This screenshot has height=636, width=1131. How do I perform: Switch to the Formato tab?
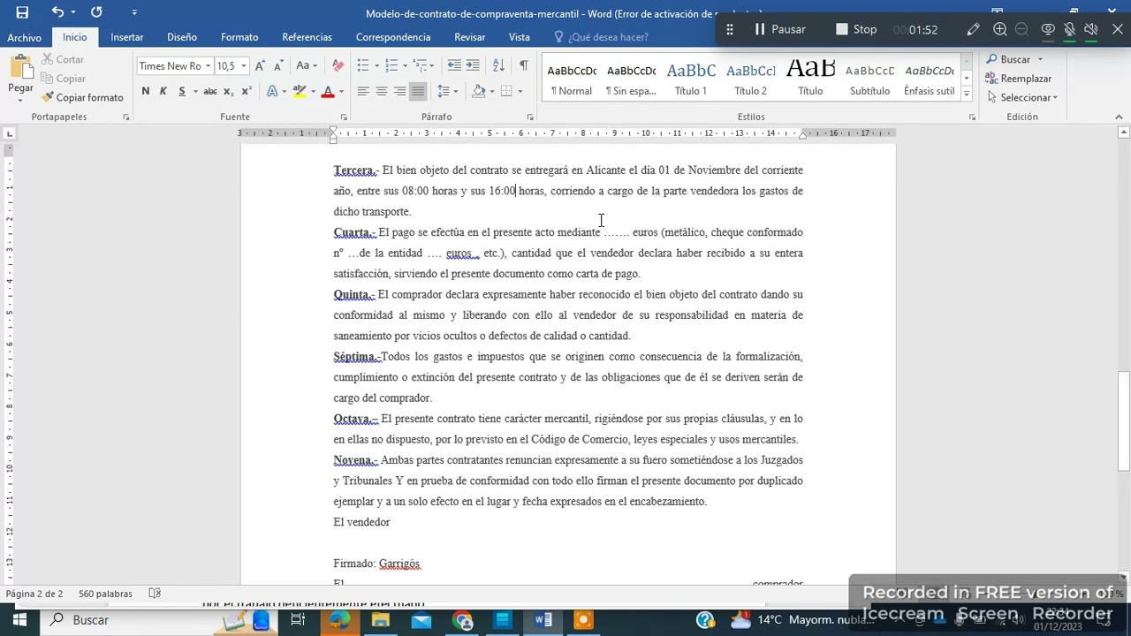(x=239, y=37)
